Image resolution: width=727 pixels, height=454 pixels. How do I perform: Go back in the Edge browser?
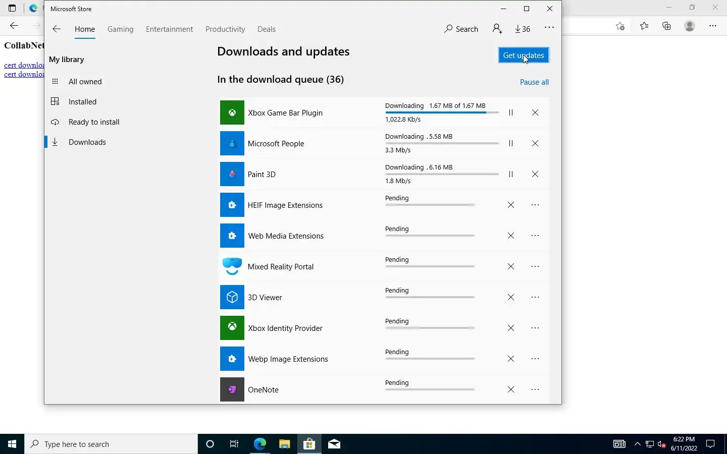coord(14,26)
